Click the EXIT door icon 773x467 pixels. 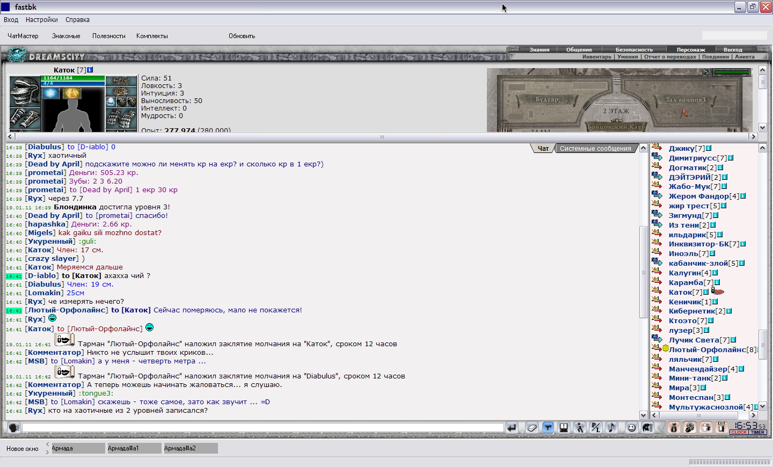tap(722, 427)
